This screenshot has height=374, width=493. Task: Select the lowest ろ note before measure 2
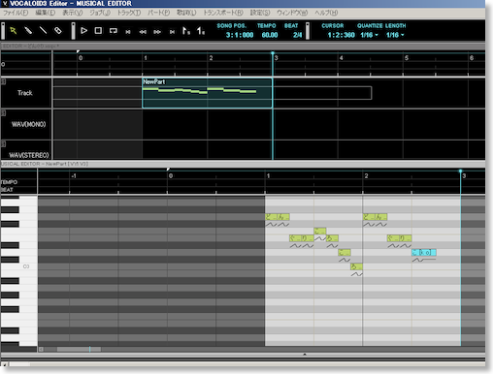coord(356,266)
